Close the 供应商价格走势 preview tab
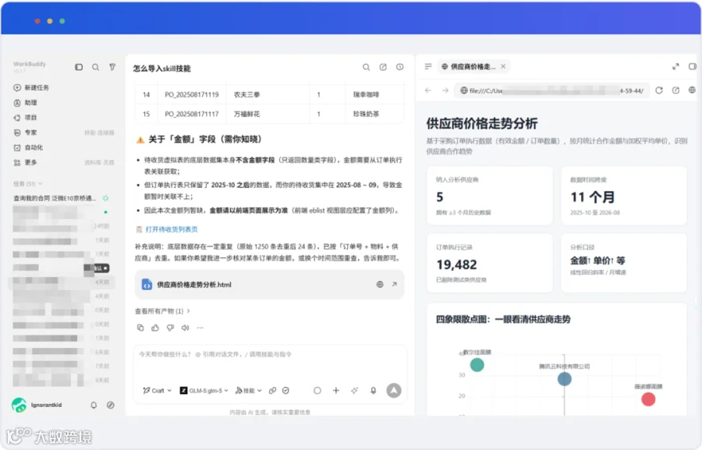The image size is (702, 450). [503, 66]
